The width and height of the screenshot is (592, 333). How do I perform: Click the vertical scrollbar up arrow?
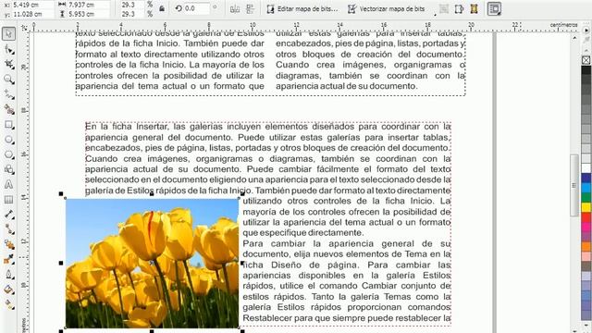point(574,38)
